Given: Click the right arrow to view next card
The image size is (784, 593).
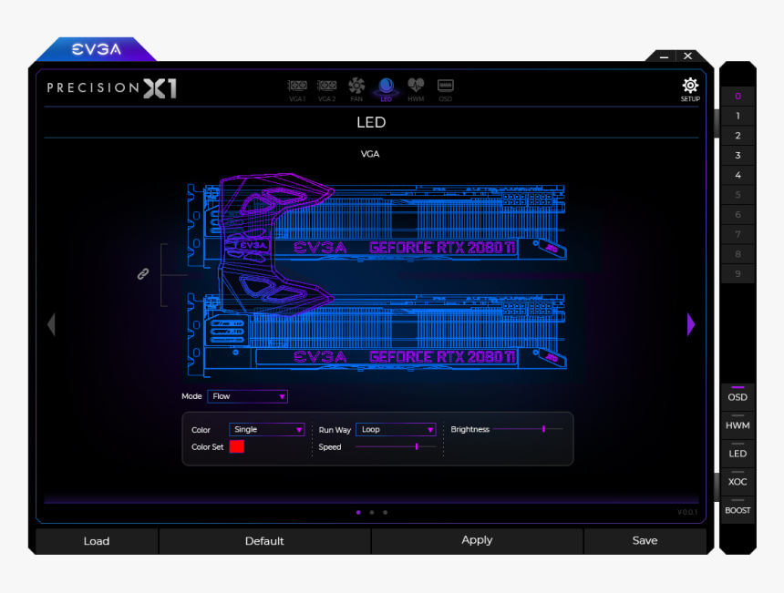Looking at the screenshot, I should pyautogui.click(x=690, y=324).
